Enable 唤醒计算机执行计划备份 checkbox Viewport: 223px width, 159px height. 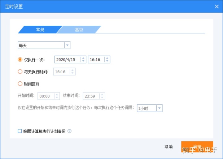click(x=20, y=131)
